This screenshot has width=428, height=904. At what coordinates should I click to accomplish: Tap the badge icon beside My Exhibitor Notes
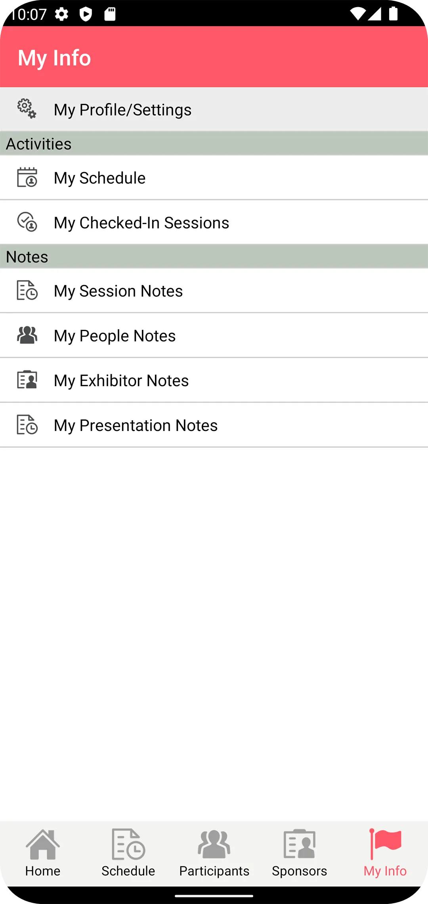click(x=27, y=380)
